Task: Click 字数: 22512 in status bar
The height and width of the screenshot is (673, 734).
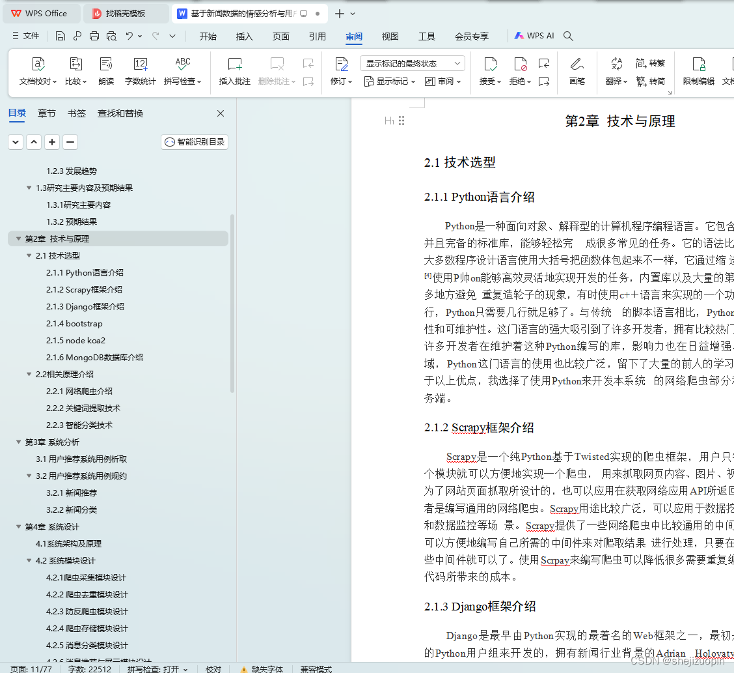Action: click(x=90, y=669)
